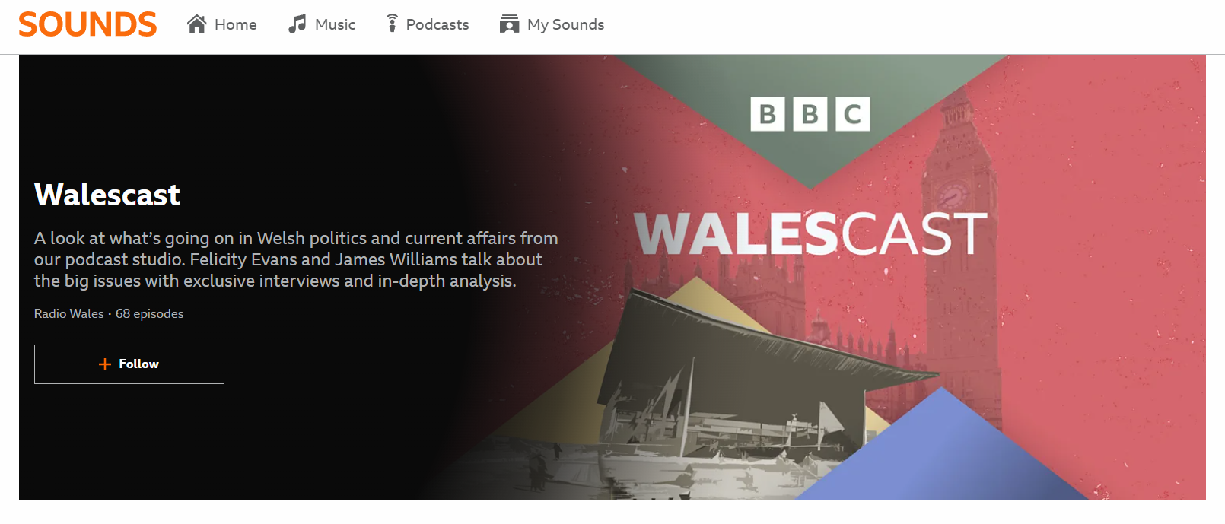The height and width of the screenshot is (524, 1225).
Task: Click the Big Ben clock face
Action: pos(951,195)
